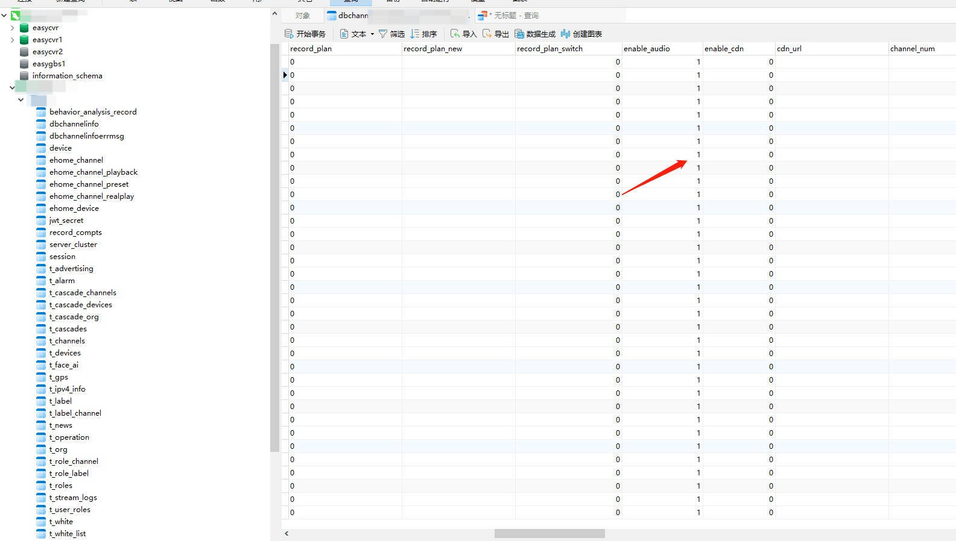This screenshot has height=541, width=956.
Task: Collapse the second blurred connection node
Action: coord(12,88)
